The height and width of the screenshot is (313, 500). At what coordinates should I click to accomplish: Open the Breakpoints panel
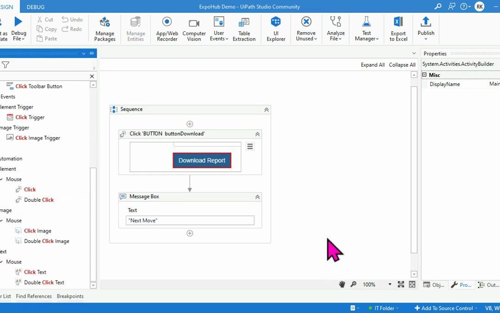point(70,296)
